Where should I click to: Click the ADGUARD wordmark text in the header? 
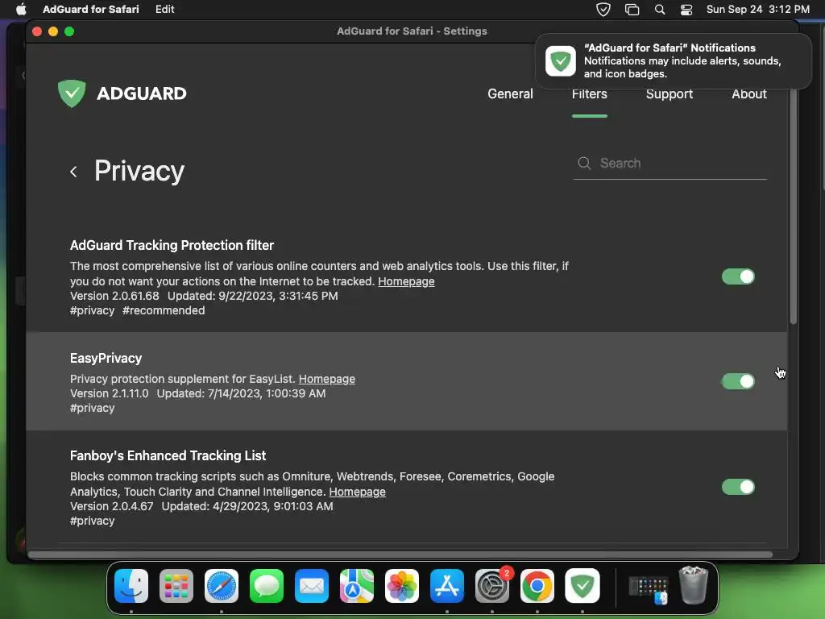pyautogui.click(x=142, y=93)
